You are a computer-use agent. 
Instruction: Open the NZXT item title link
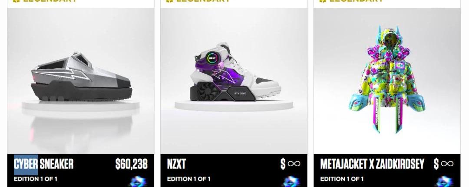[x=176, y=164]
